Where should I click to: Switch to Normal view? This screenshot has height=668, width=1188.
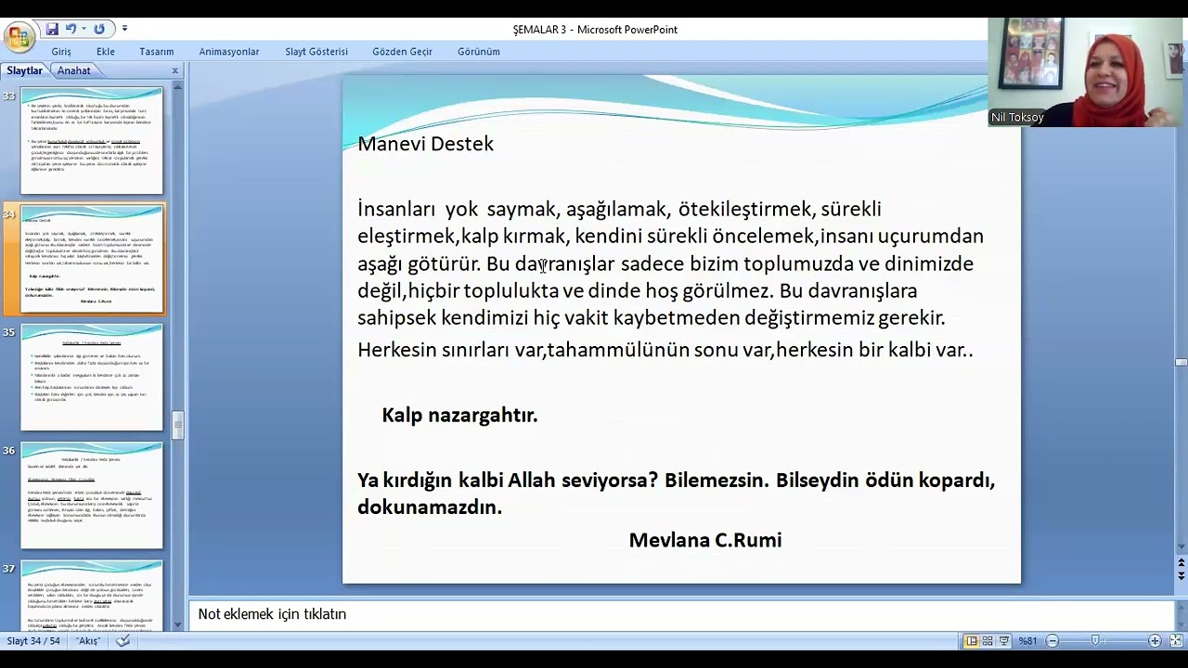(x=971, y=641)
